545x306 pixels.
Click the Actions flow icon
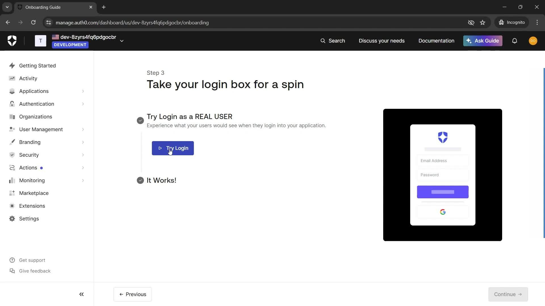point(12,168)
